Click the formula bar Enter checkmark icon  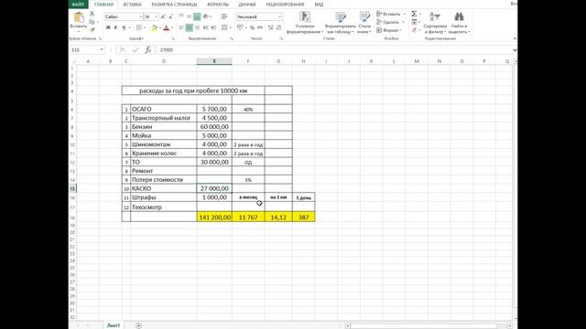(136, 49)
